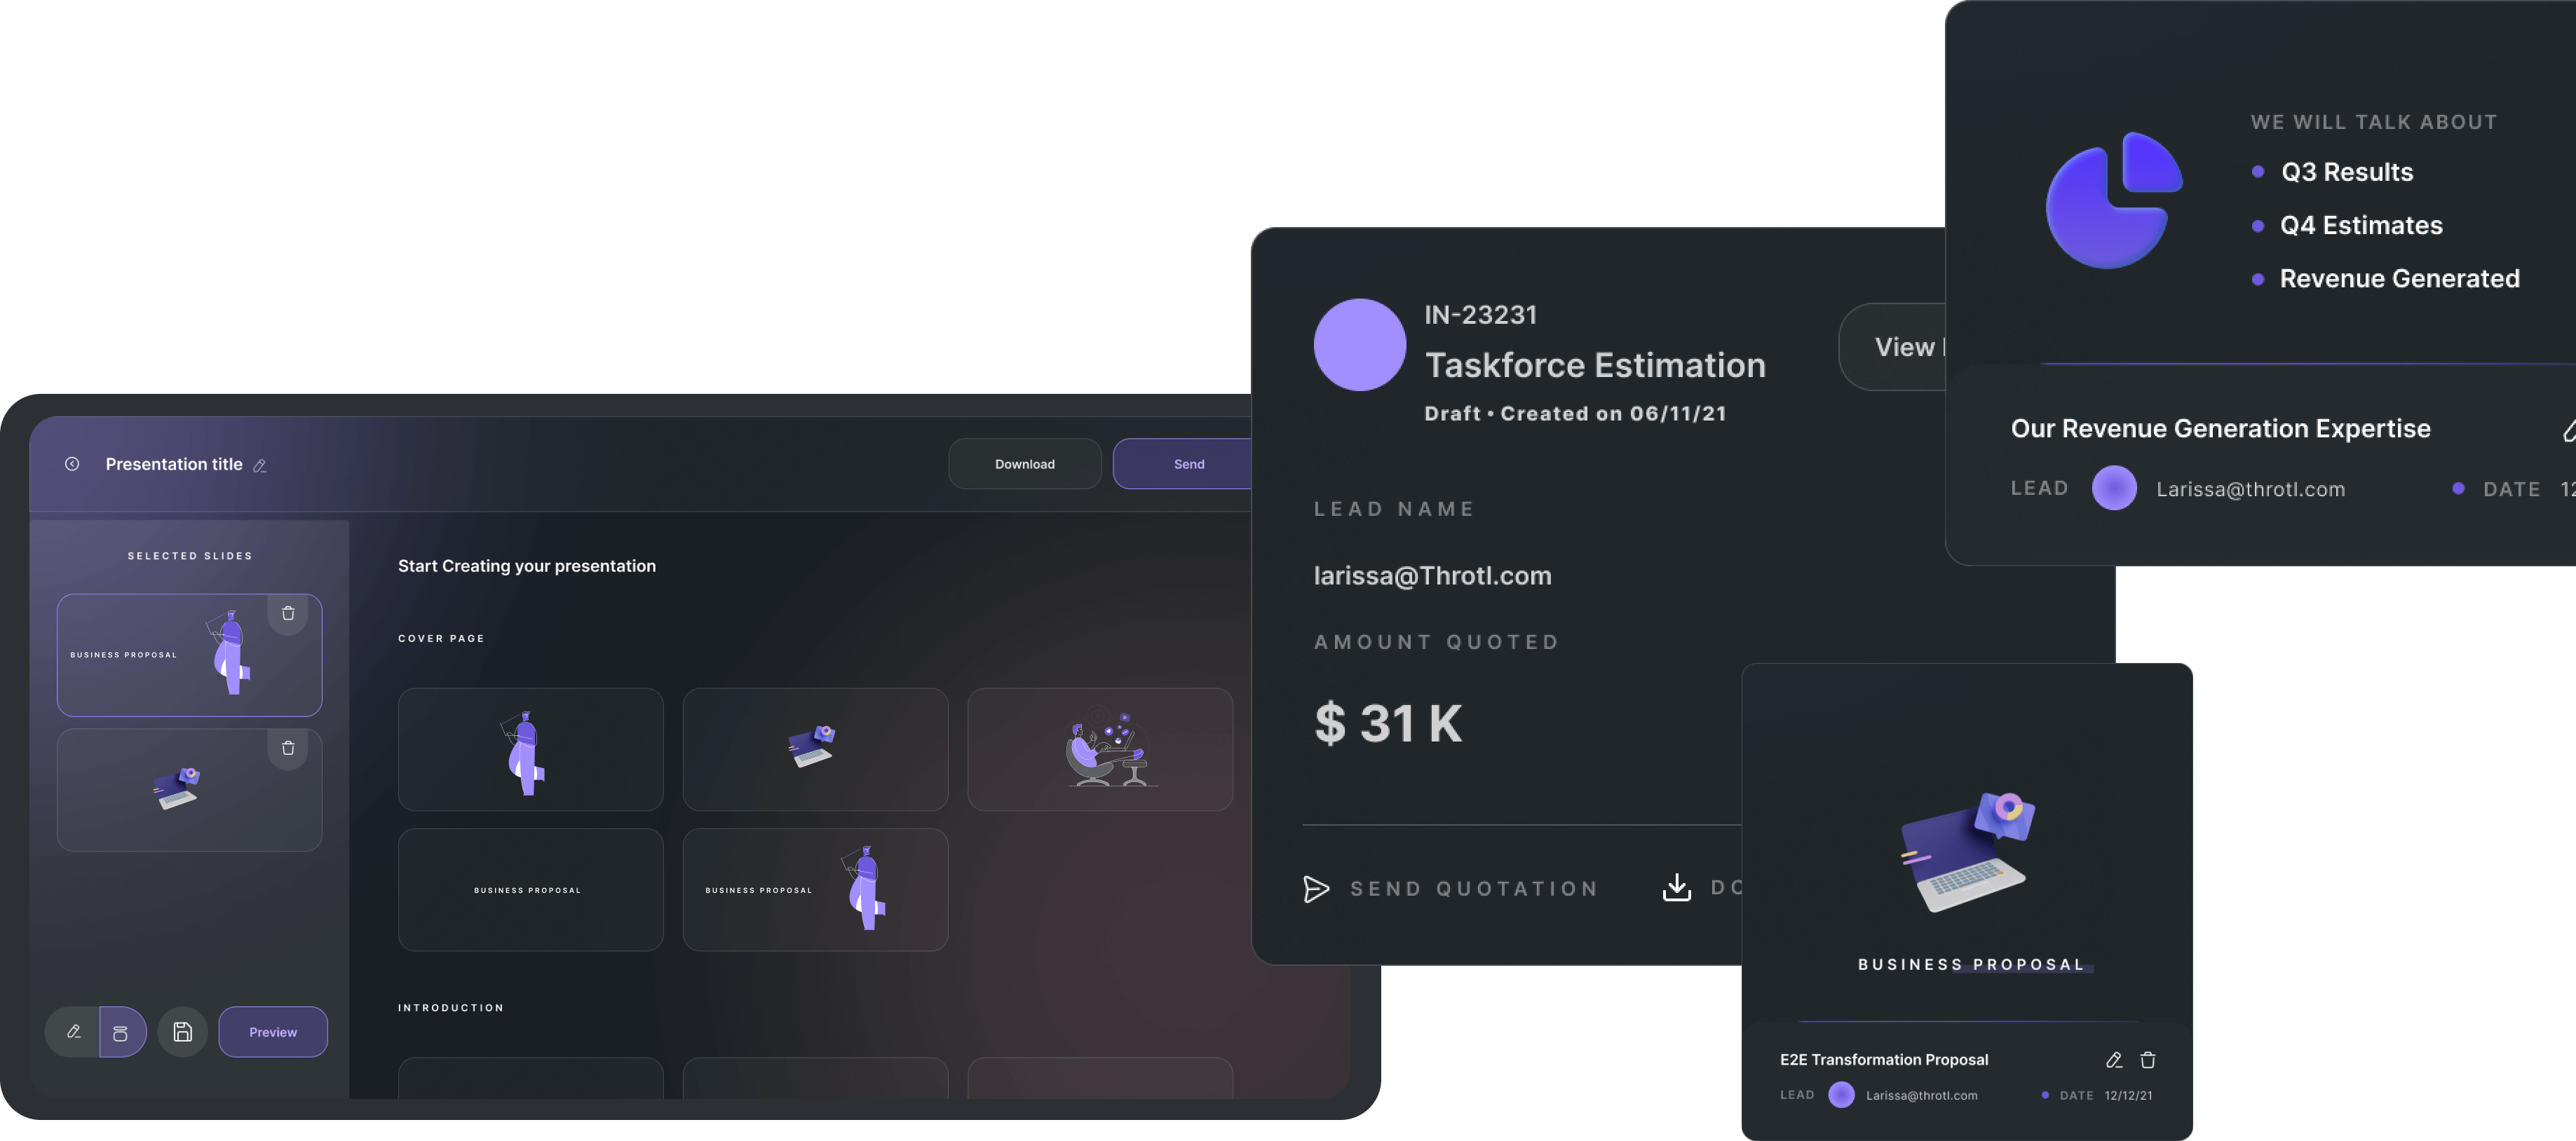Viewport: 2576px width, 1141px height.
Task: Select the Preview tab at bottom of panel
Action: pos(271,1031)
